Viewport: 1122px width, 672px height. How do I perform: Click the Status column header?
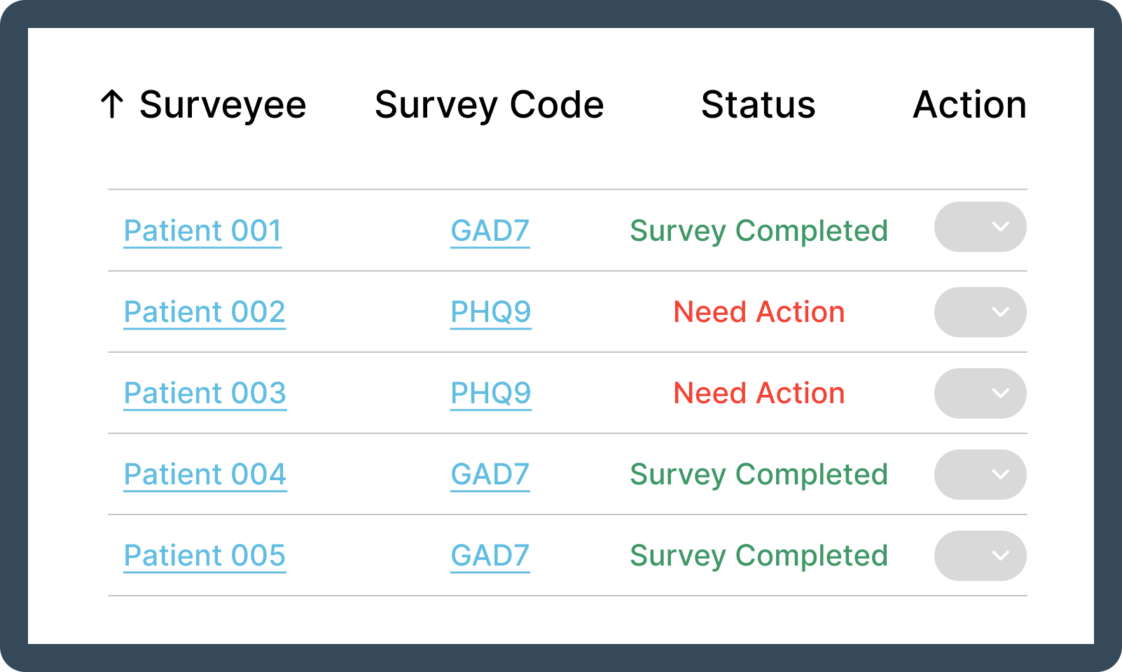point(758,105)
